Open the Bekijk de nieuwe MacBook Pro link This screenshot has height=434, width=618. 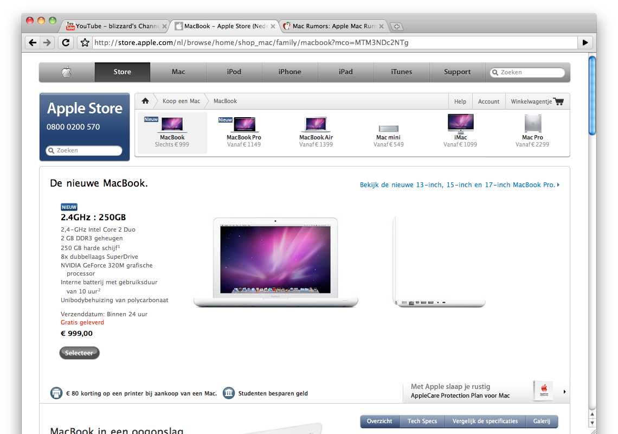tap(460, 185)
